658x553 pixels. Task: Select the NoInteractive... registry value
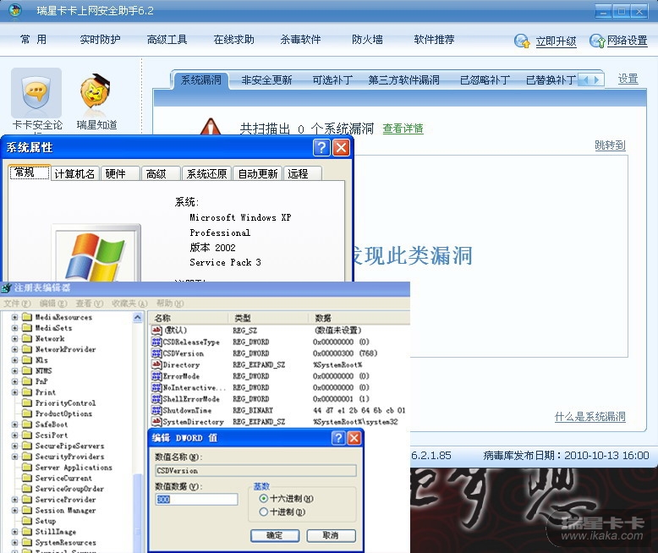coord(195,387)
